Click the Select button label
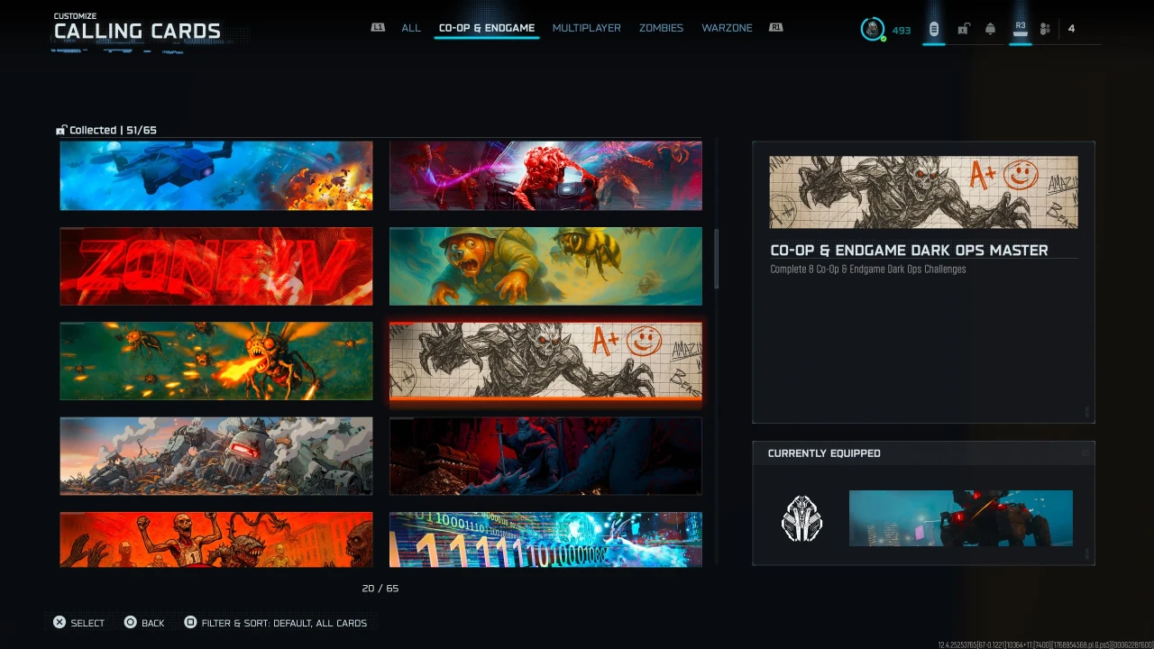Image resolution: width=1154 pixels, height=649 pixels. pyautogui.click(x=87, y=623)
